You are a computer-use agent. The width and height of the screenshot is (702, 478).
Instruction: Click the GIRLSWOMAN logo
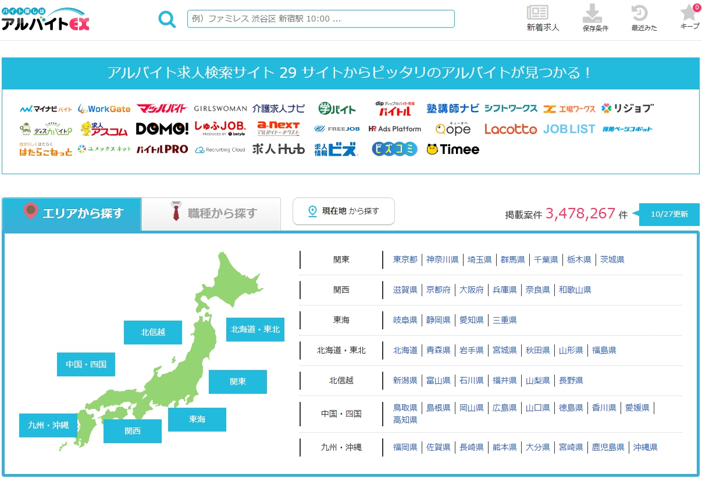click(x=220, y=109)
